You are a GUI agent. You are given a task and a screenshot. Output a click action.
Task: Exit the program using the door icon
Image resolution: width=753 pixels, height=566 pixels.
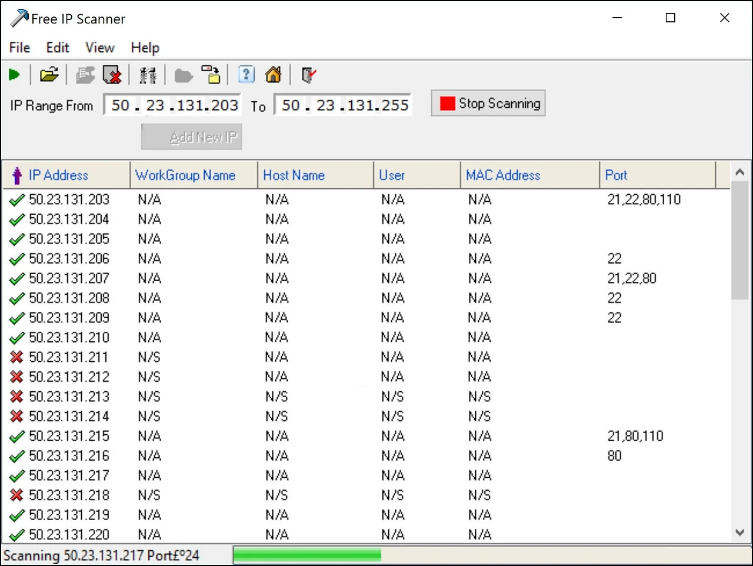(x=308, y=75)
